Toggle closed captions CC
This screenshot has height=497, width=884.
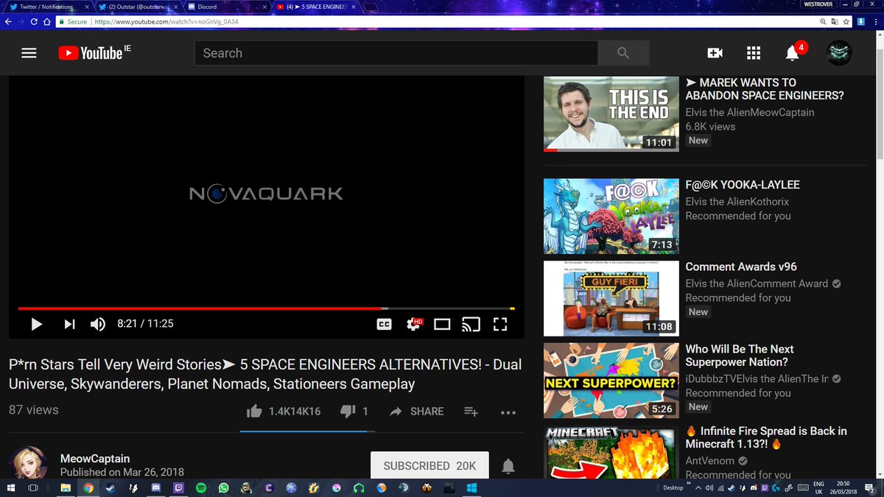point(384,324)
